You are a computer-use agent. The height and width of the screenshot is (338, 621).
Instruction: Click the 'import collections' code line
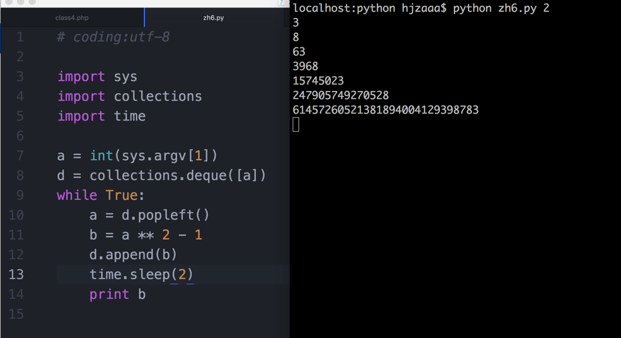(130, 96)
